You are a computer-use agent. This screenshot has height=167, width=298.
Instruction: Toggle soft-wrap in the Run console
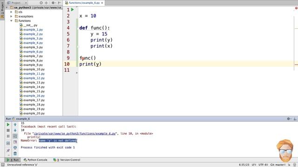click(x=15, y=136)
